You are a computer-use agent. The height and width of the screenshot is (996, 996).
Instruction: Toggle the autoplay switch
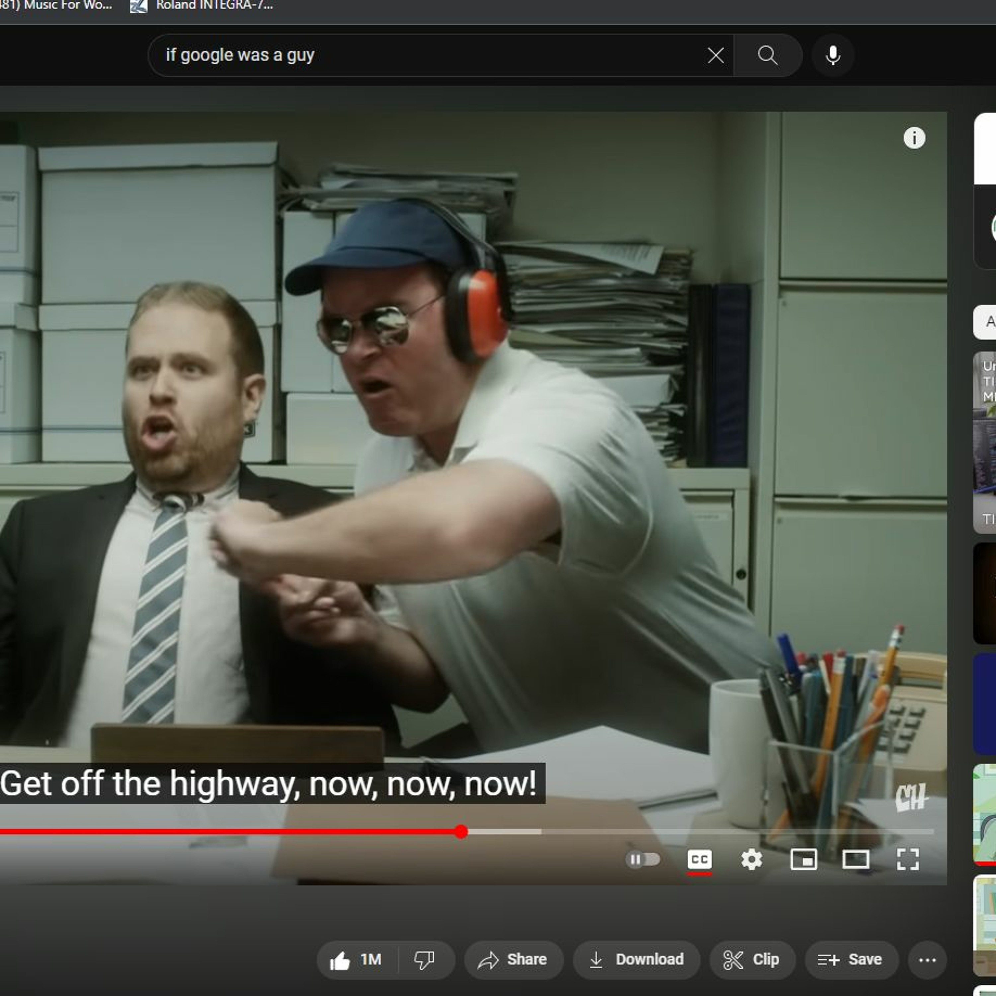(x=642, y=860)
